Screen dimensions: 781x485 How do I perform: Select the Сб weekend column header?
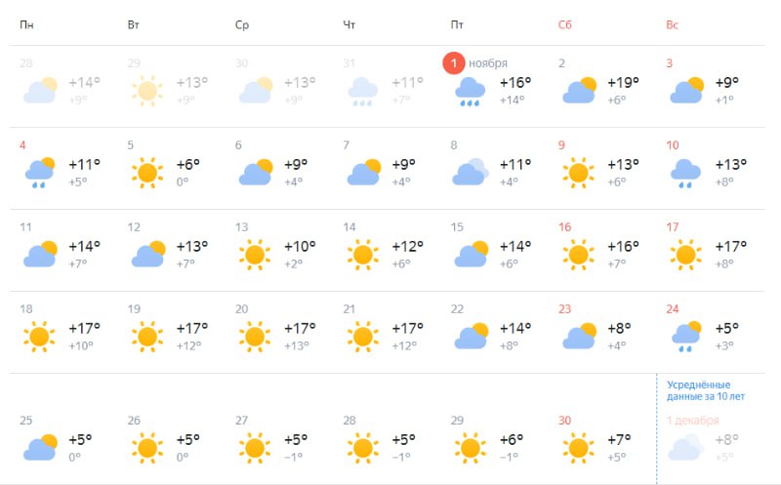565,25
